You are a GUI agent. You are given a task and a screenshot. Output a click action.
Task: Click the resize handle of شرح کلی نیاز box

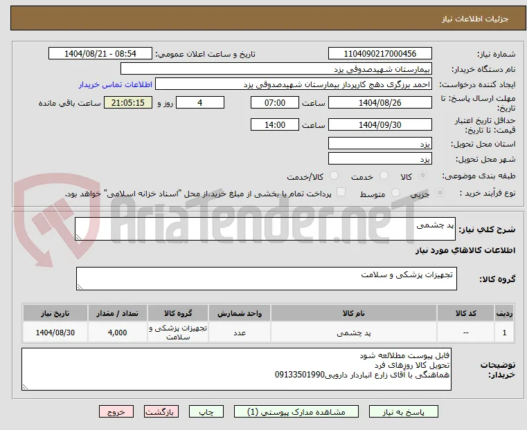(x=78, y=237)
